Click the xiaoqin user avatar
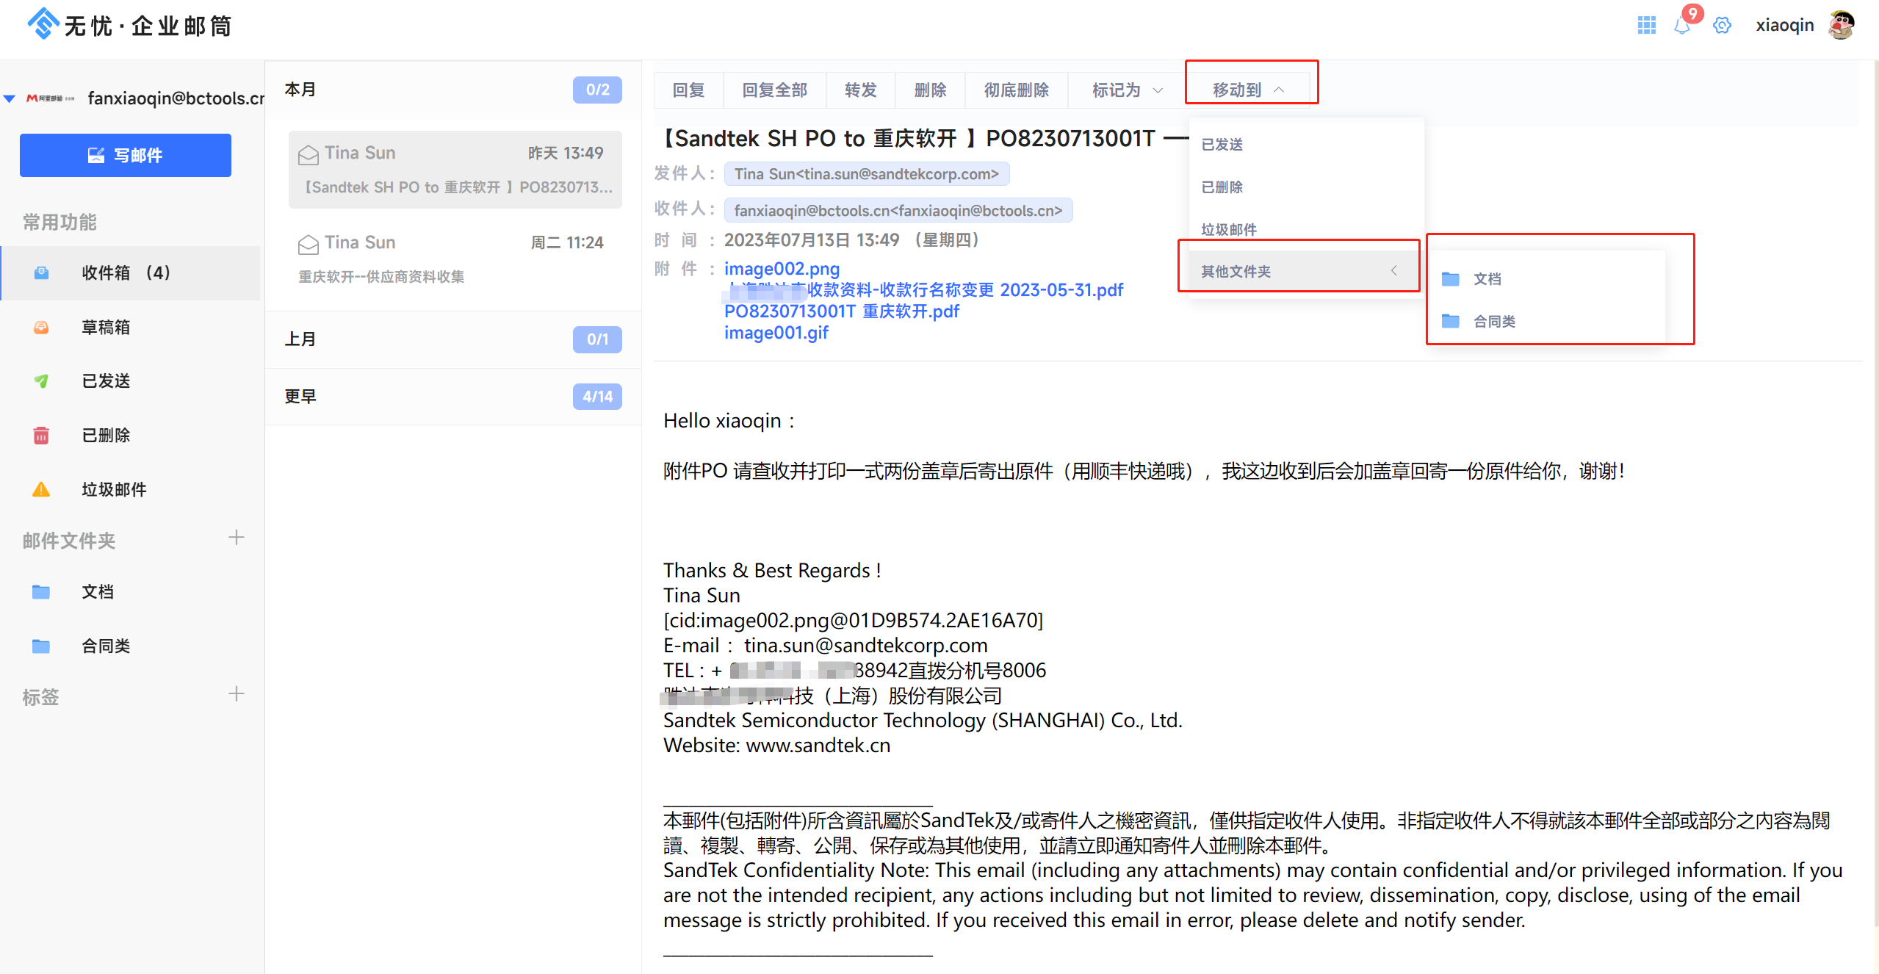This screenshot has height=974, width=1879. point(1842,25)
